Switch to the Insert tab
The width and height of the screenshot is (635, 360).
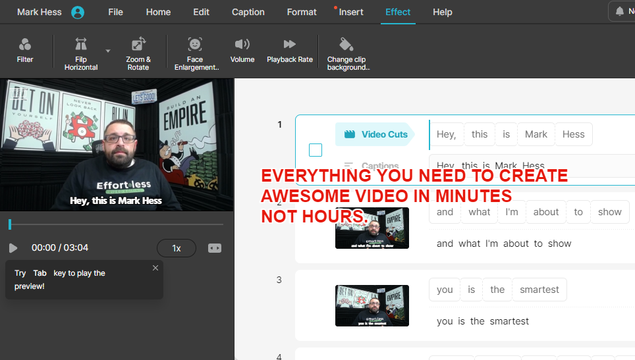(351, 12)
